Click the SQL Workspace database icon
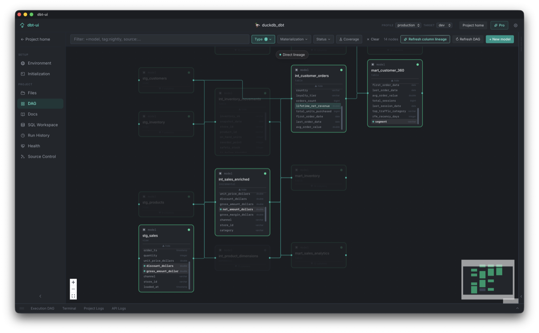The image size is (539, 333). click(x=23, y=125)
